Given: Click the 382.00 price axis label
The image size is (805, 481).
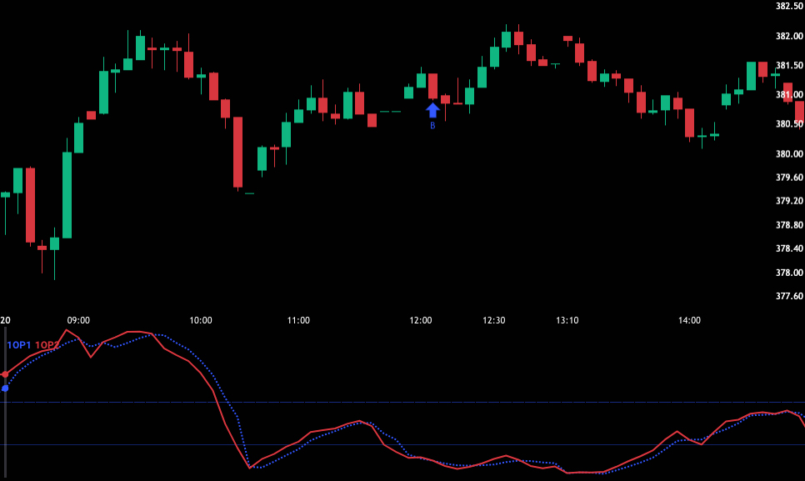Looking at the screenshot, I should coord(789,36).
